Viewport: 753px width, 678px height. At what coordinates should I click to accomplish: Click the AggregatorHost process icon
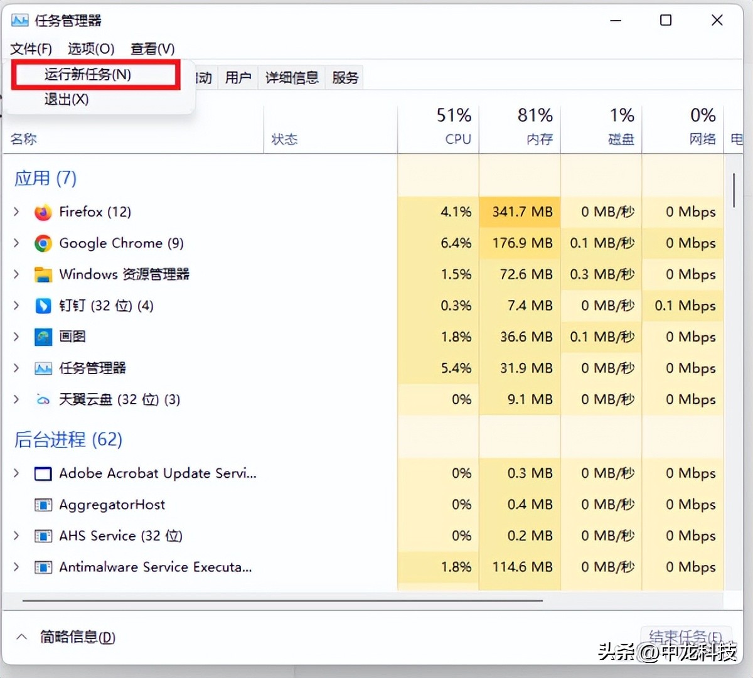point(43,505)
